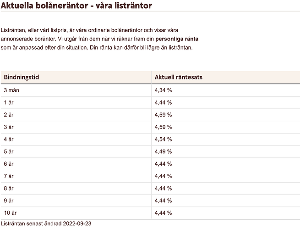
Task: Click the "4 år" binding period cell
Action: click(x=9, y=140)
